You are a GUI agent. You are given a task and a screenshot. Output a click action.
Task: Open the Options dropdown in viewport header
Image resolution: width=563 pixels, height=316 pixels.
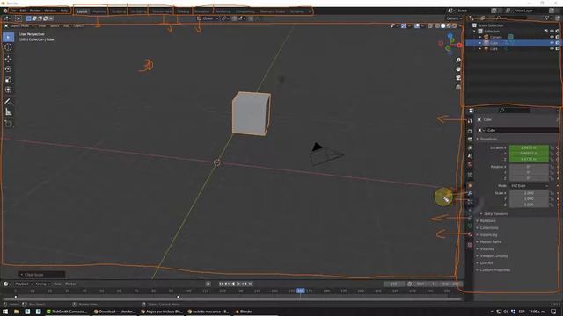click(x=454, y=18)
